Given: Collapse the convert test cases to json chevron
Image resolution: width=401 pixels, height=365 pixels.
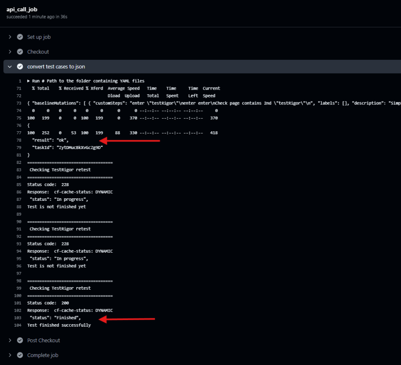Looking at the screenshot, I should coord(10,67).
